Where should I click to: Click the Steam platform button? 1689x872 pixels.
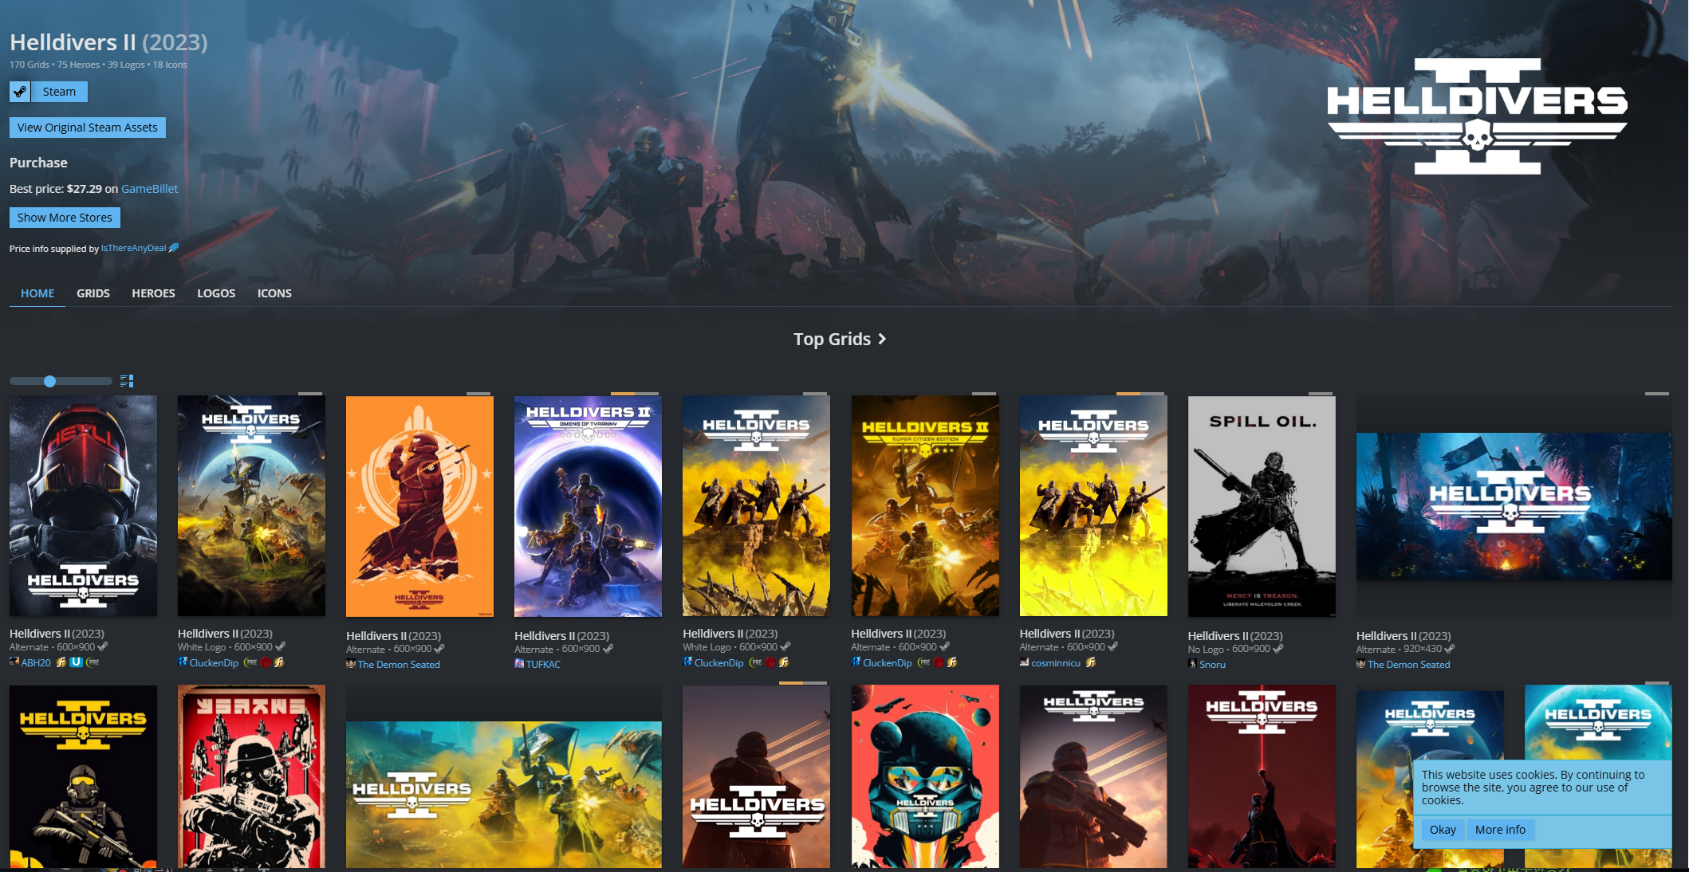coord(60,92)
